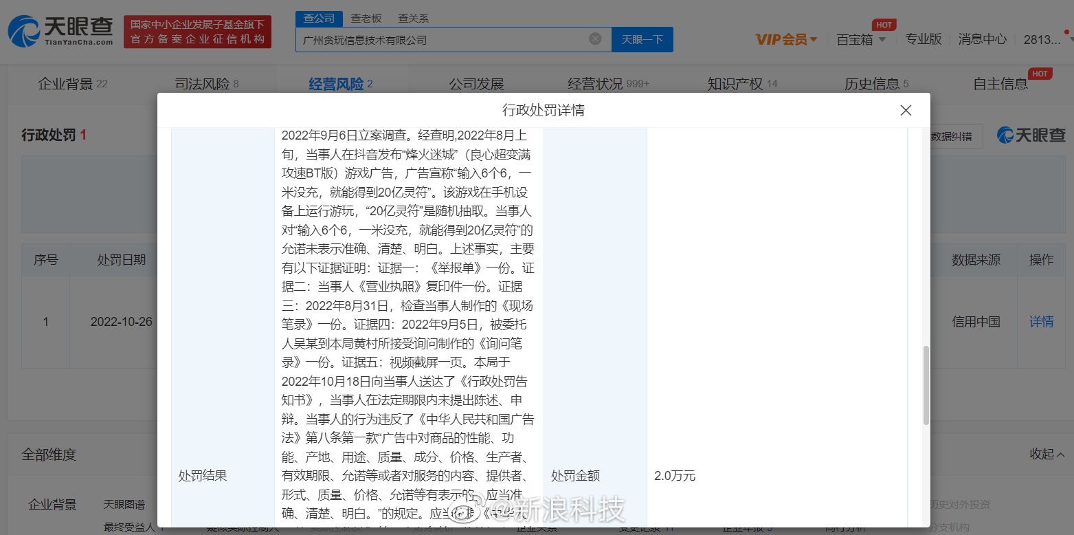This screenshot has height=535, width=1074.
Task: Click the 天眼查 logo beside 数据纠错
Action: click(1031, 135)
